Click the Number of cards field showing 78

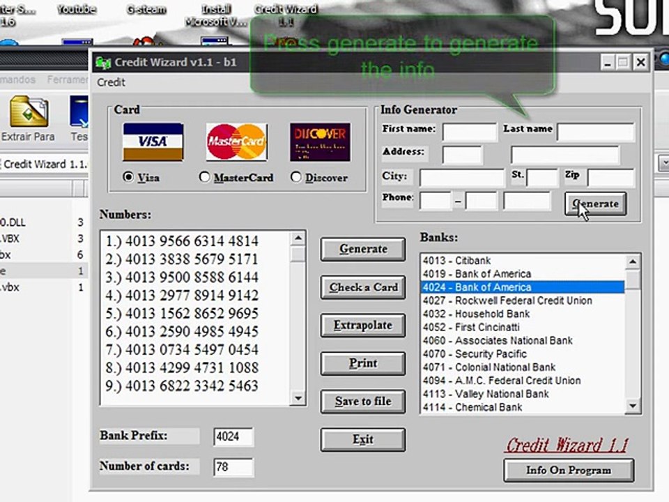point(233,467)
